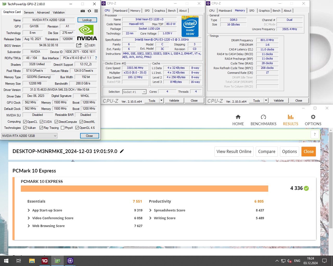Toggle CUDA checkbox
This screenshot has height=266, width=333.
(x=42, y=122)
